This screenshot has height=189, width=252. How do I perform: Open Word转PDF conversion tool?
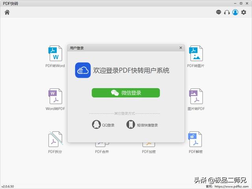[55, 99]
